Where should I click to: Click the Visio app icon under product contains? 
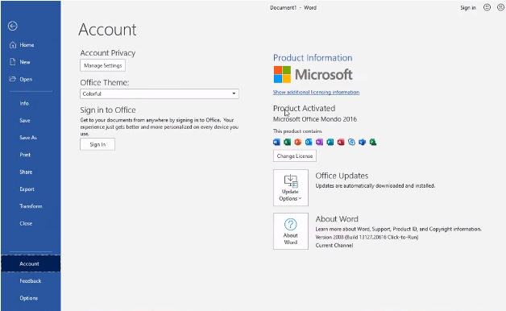click(x=362, y=142)
